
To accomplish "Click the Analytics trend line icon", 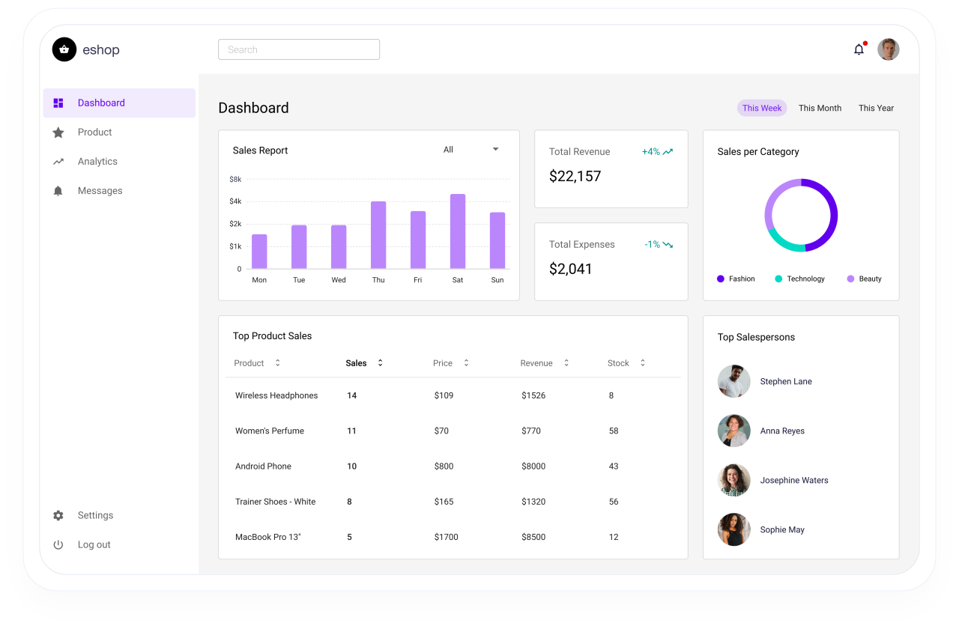I will 58,162.
